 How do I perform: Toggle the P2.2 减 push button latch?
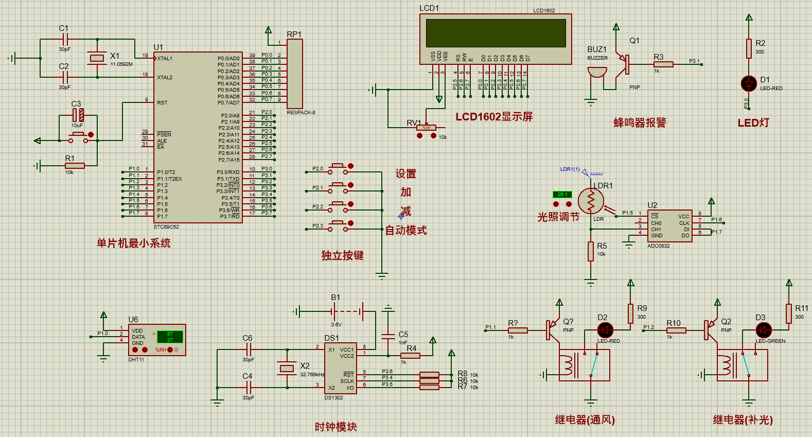(x=350, y=204)
